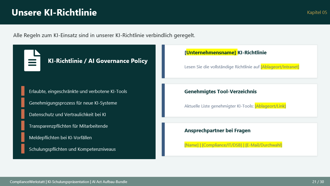Select the Ansprechpartner bei Fragen heading
Screen dimensions: 330x186
(x=218, y=130)
